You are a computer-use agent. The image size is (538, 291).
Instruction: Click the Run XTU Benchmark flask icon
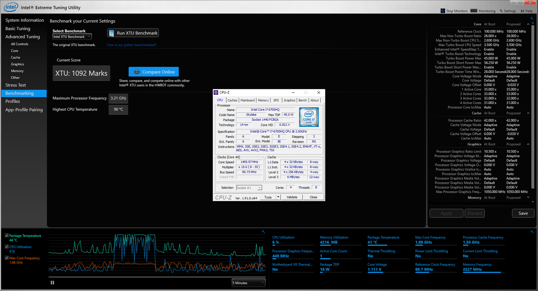(112, 33)
